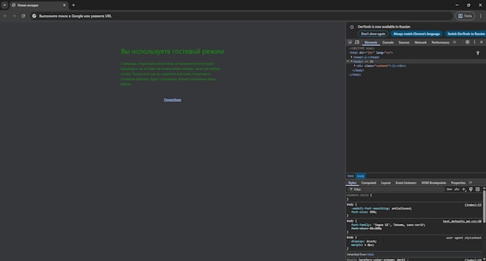The width and height of the screenshot is (486, 261).
Task: Click the font-size 85% declaration
Action: pyautogui.click(x=364, y=212)
